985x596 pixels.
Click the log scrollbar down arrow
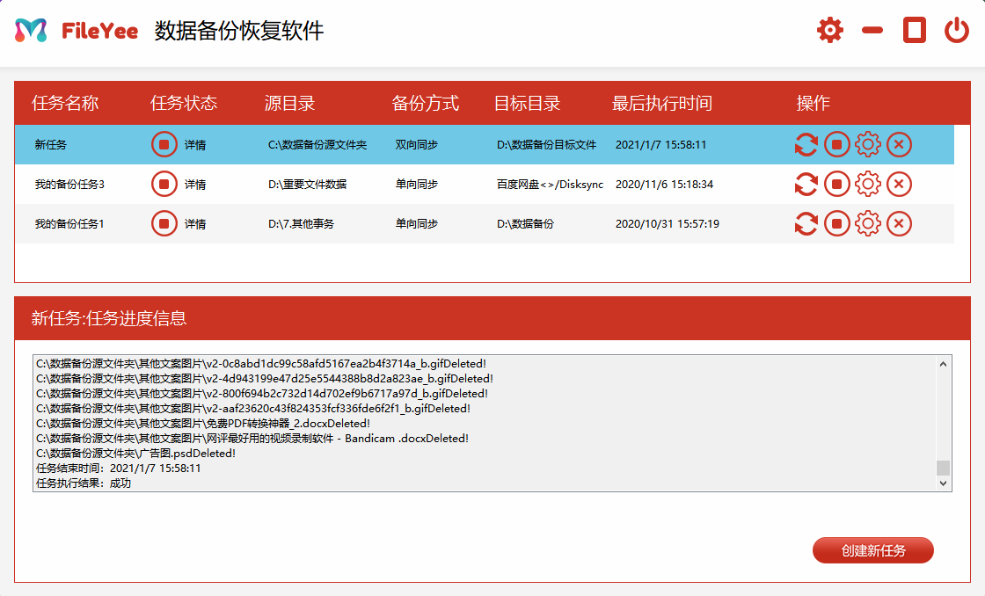945,483
